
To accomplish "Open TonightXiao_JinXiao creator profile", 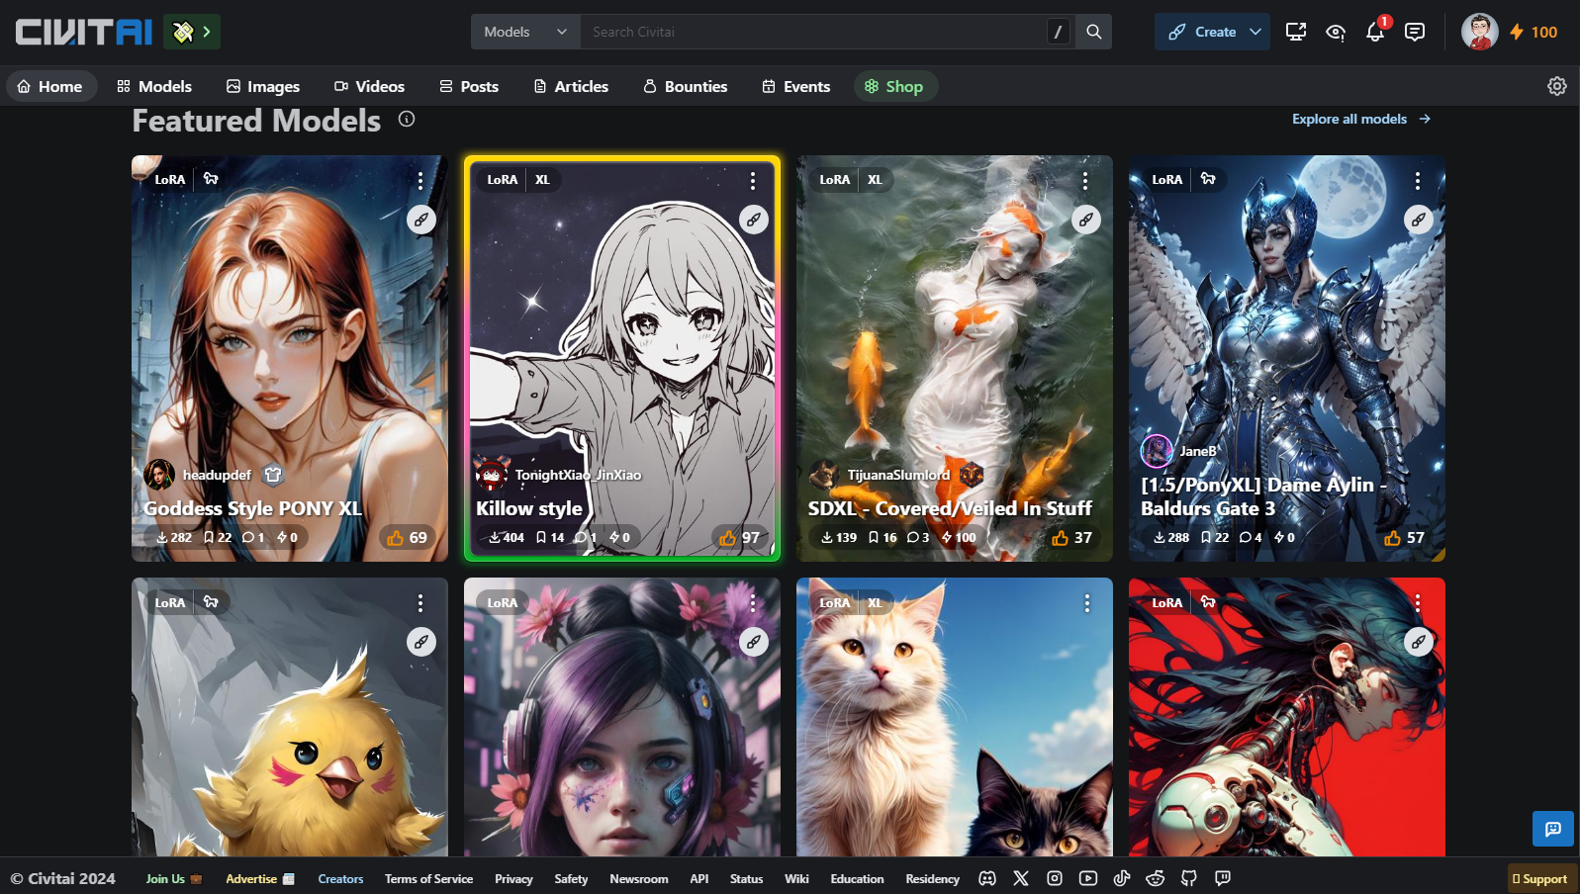I will tap(578, 475).
